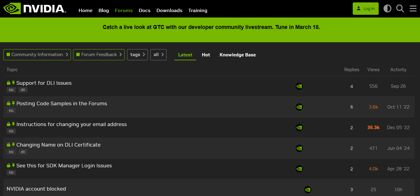420x196 pixels.
Task: Click lock icon on See this for SDK Manager Login Issues
Action: click(8, 166)
